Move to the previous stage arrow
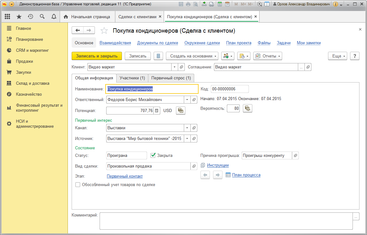Image resolution: width=367 pixels, height=235 pixels. (x=205, y=175)
